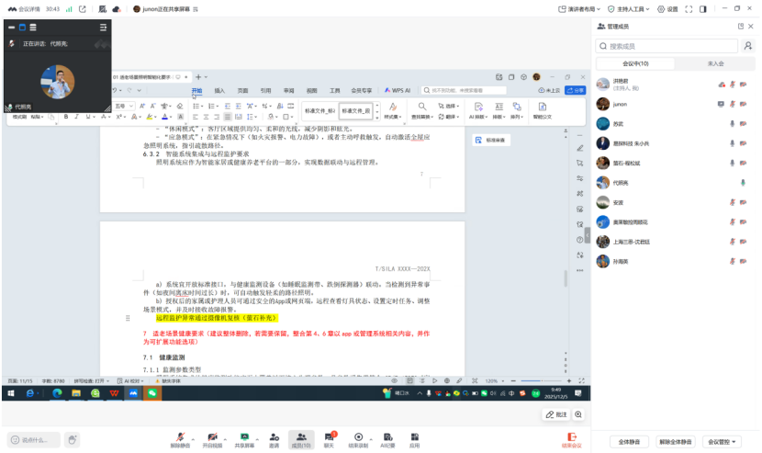Screen dimensions: 762x453
Task: Click the add member icon beside search
Action: (x=748, y=46)
